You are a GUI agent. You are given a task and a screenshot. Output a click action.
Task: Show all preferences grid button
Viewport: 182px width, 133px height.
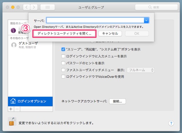click(47, 7)
